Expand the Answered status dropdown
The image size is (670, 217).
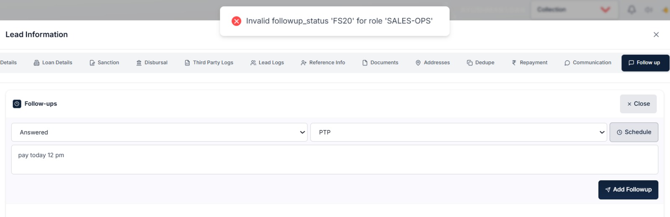click(159, 132)
